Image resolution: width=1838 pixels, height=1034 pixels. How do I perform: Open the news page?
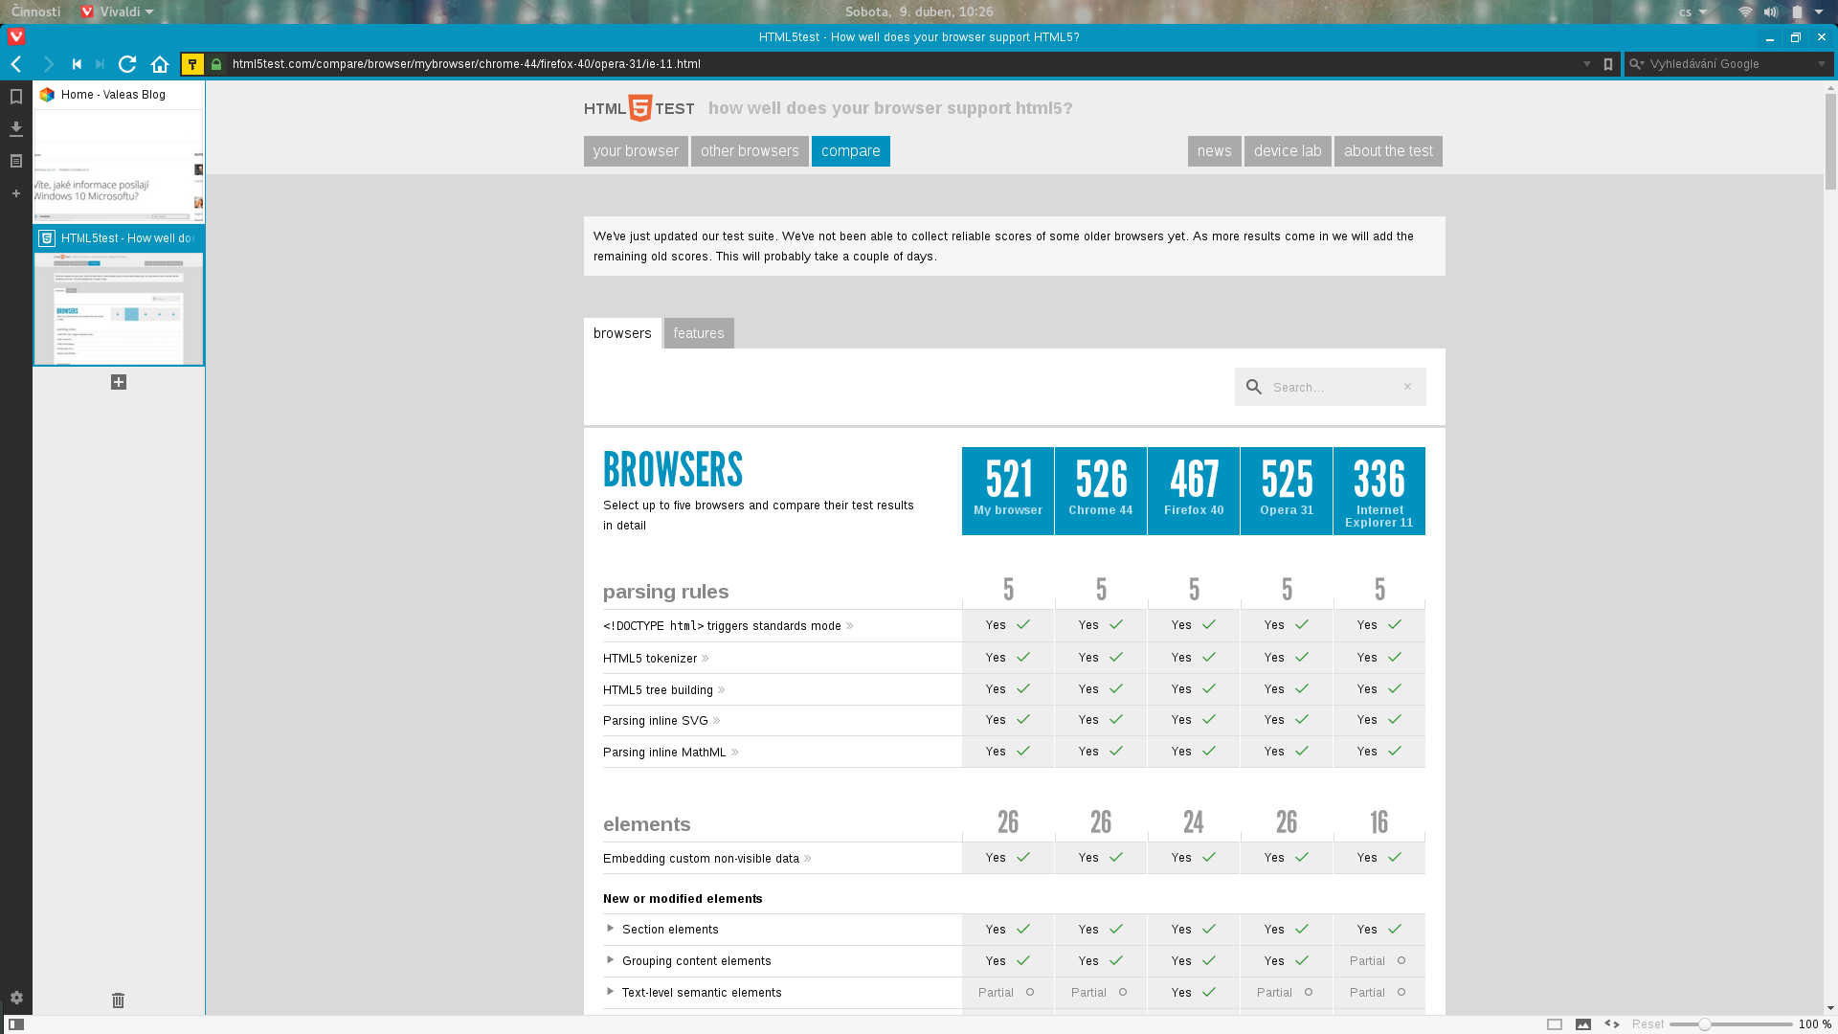coord(1215,151)
